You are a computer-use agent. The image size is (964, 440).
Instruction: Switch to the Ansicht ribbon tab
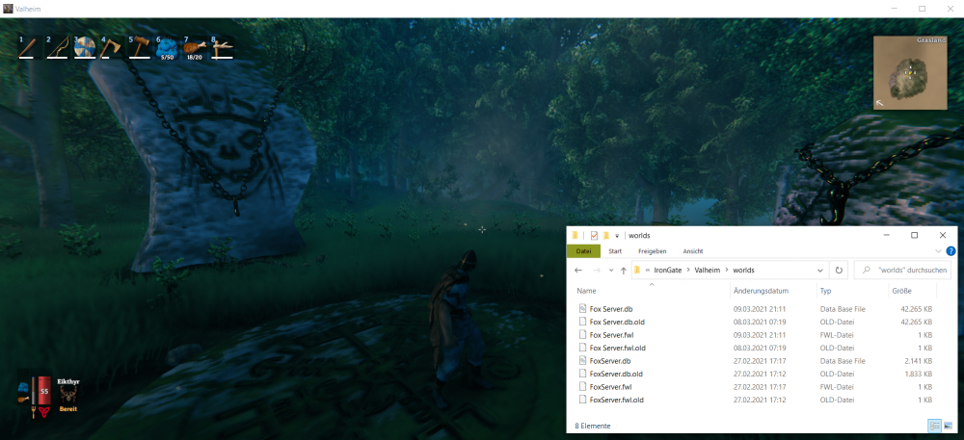click(693, 251)
